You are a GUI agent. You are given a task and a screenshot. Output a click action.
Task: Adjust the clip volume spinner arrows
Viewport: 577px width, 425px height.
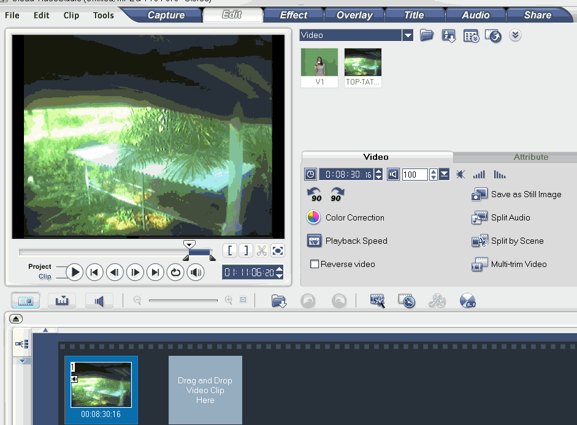(x=434, y=175)
